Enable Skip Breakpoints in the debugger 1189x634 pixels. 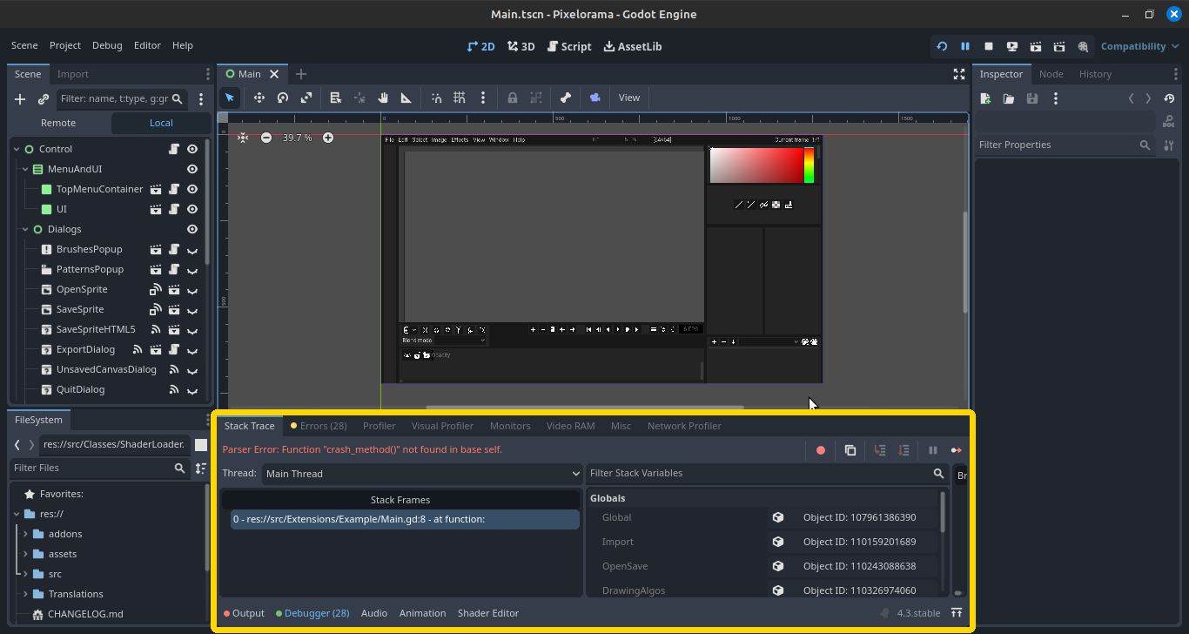819,449
